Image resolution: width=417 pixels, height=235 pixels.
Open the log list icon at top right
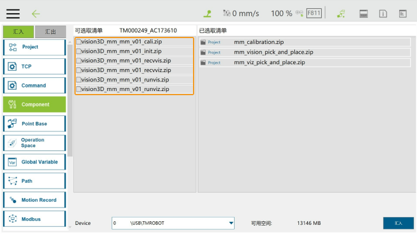(x=403, y=14)
